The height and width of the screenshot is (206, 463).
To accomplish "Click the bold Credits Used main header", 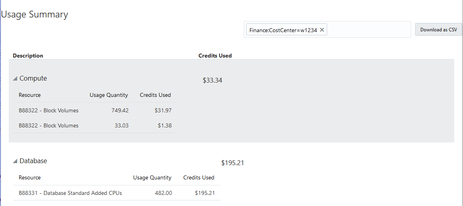I will click(x=215, y=56).
